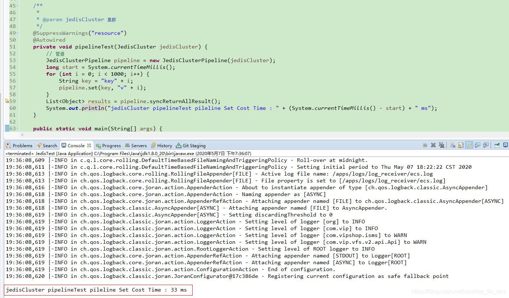The height and width of the screenshot is (298, 509).
Task: Click the horizontal scrollbar left arrow of editor
Action: 22,135
